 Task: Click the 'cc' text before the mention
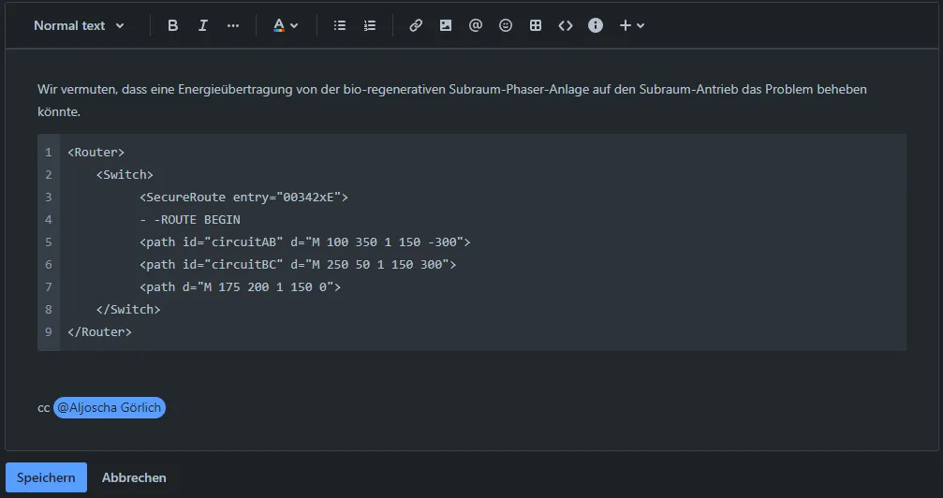tap(43, 408)
